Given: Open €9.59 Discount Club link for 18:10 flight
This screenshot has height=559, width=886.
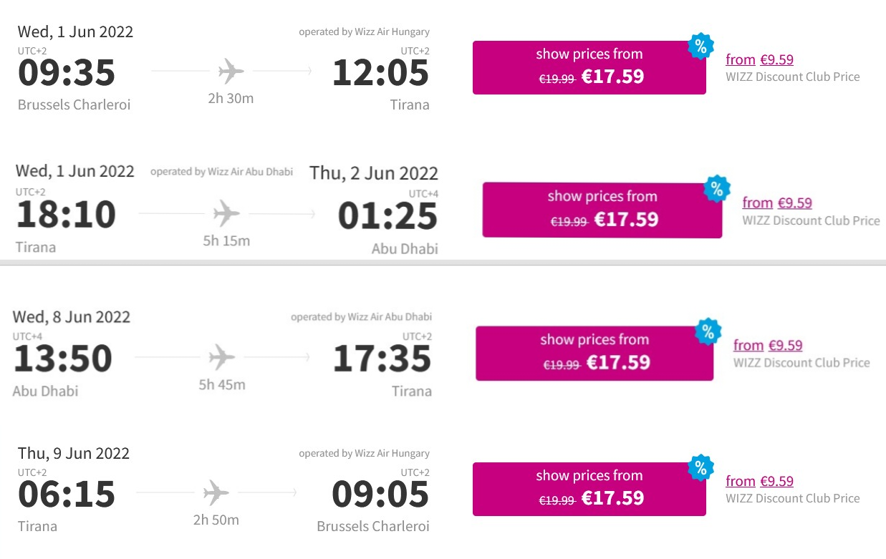Looking at the screenshot, I should 777,203.
